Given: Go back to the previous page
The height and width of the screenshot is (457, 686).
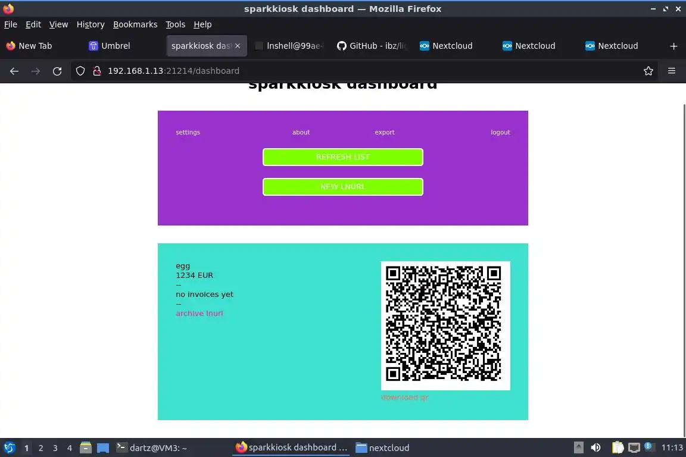Looking at the screenshot, I should click(x=14, y=71).
